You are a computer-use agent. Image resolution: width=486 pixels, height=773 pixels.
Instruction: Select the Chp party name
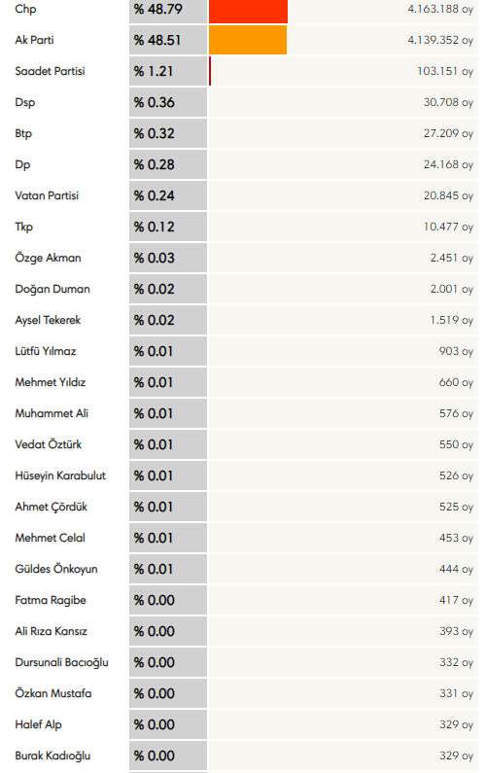click(x=25, y=10)
